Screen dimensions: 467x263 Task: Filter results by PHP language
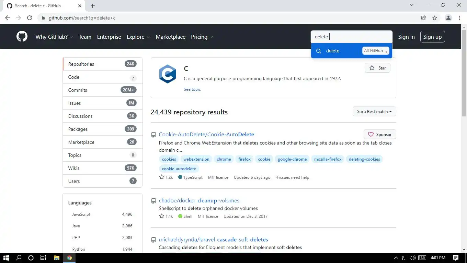click(x=102, y=238)
